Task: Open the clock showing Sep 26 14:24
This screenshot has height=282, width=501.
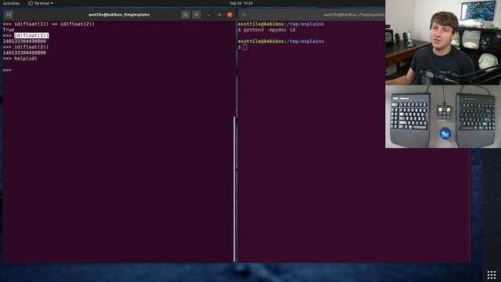Action: (x=241, y=3)
